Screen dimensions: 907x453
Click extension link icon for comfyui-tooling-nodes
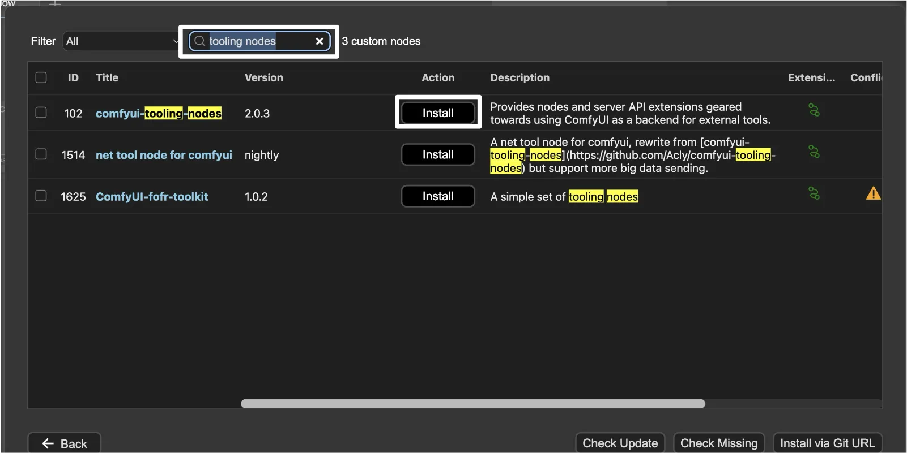pyautogui.click(x=814, y=110)
